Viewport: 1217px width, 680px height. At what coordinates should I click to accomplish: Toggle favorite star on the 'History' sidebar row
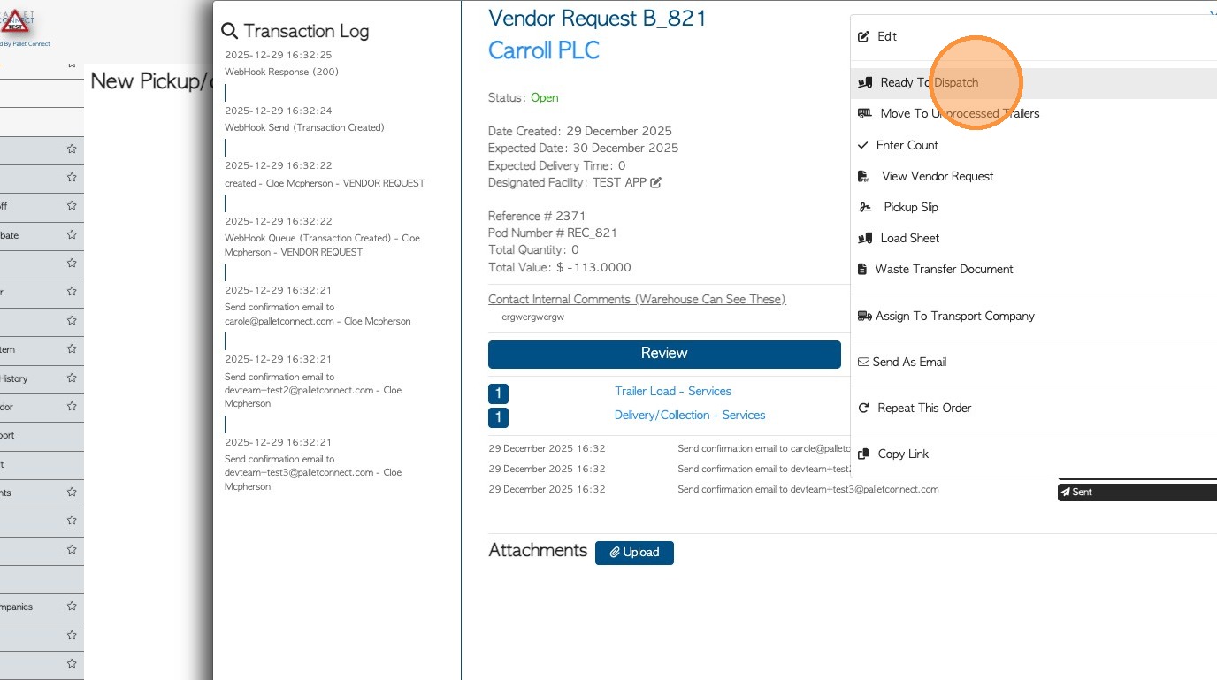click(72, 378)
